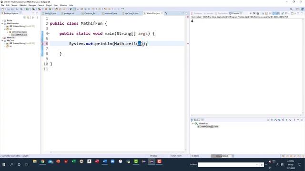The width and height of the screenshot is (305, 171).
Task: Open the Run menu
Action: point(56,5)
